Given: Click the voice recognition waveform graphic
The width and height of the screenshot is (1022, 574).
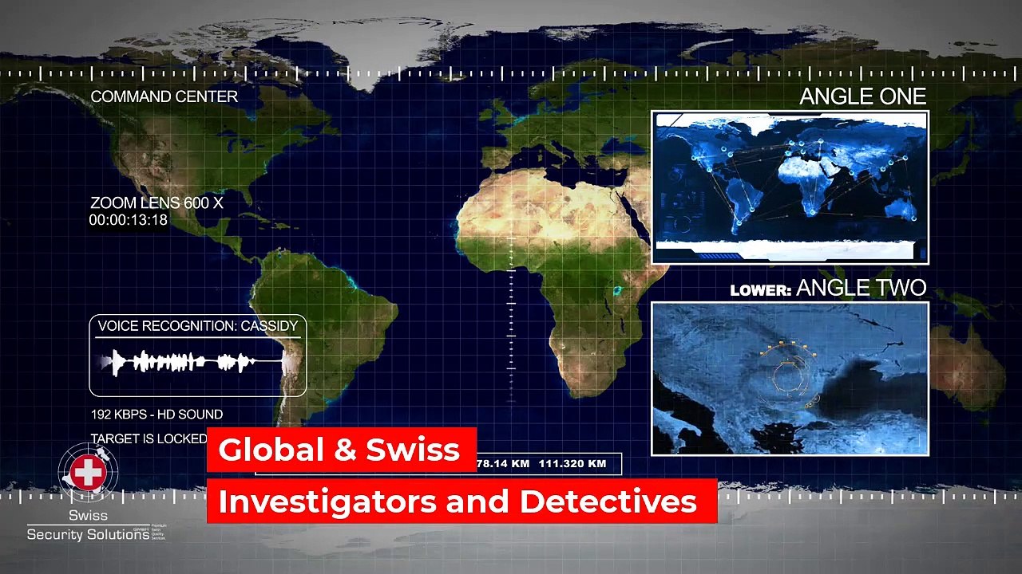Looking at the screenshot, I should click(x=196, y=363).
